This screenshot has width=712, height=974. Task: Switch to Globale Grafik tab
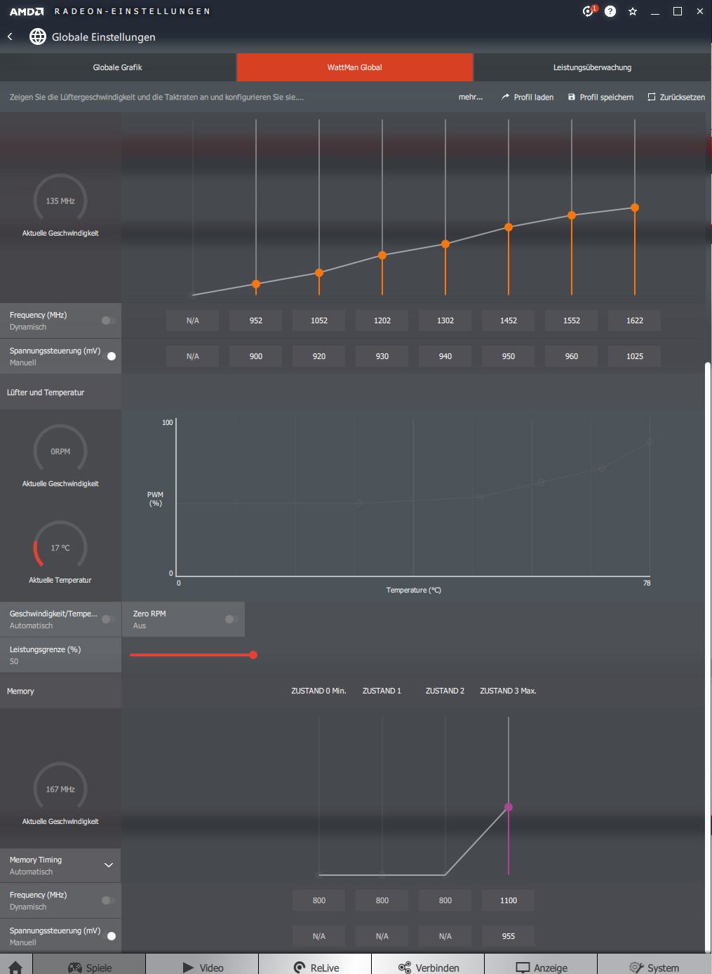(118, 67)
